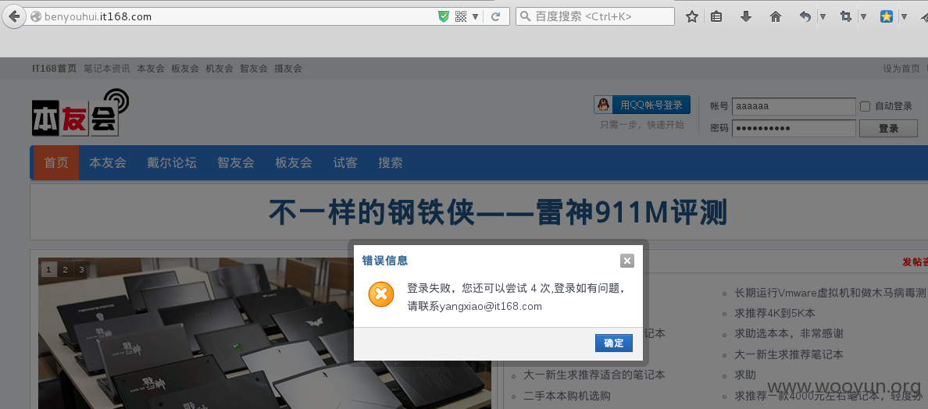This screenshot has width=928, height=409.
Task: Open the 摄友会 top link
Action: tap(287, 69)
